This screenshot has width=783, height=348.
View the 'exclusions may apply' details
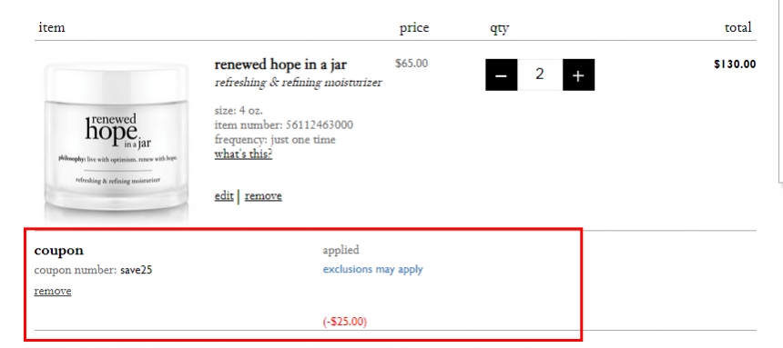(x=372, y=269)
